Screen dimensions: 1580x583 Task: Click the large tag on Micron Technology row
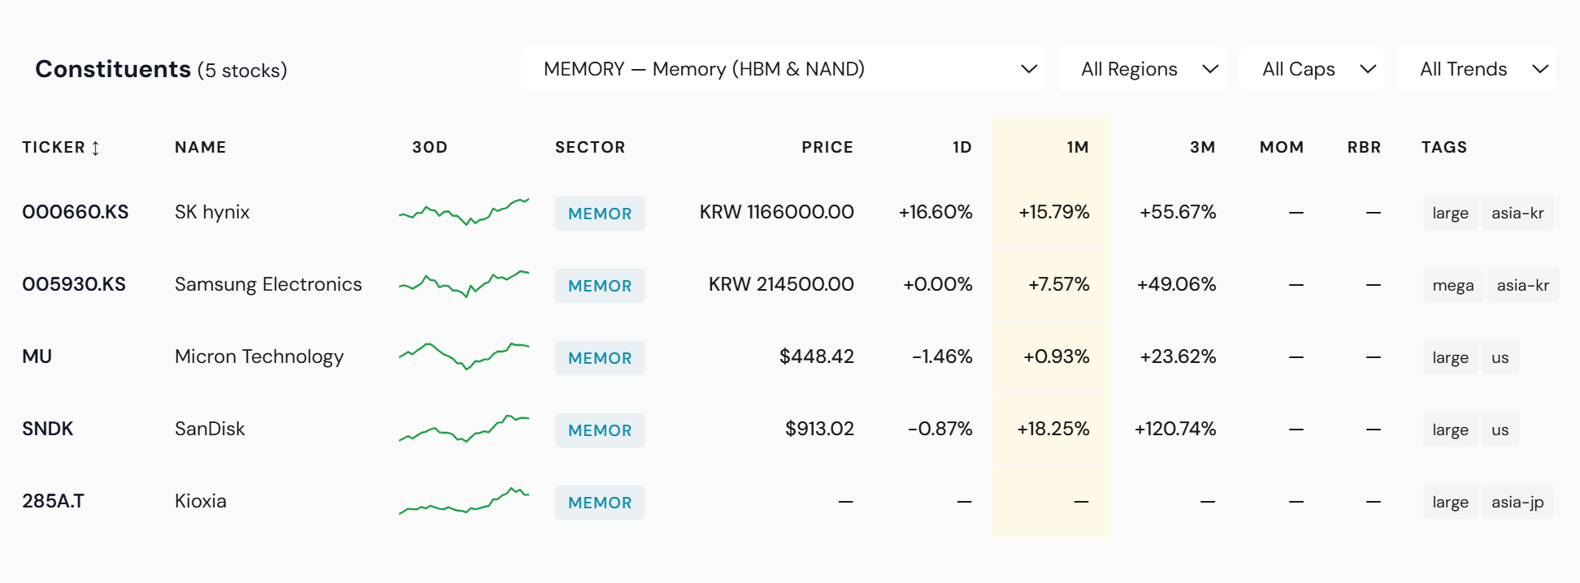coord(1450,357)
